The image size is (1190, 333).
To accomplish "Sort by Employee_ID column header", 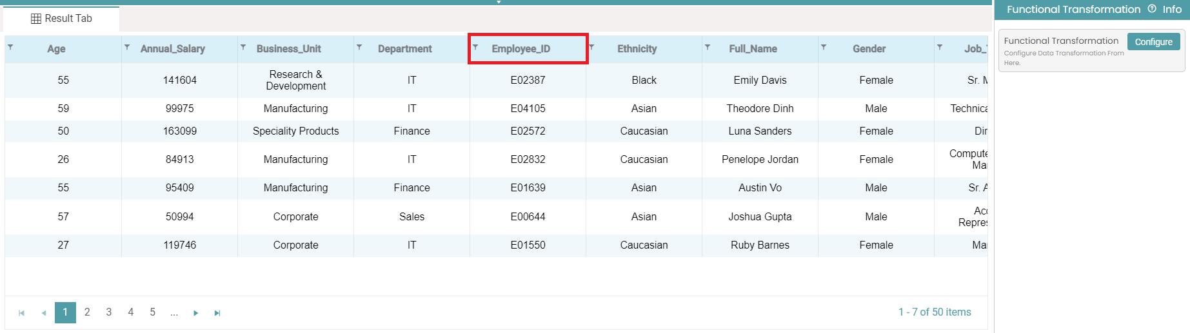I will [x=521, y=49].
